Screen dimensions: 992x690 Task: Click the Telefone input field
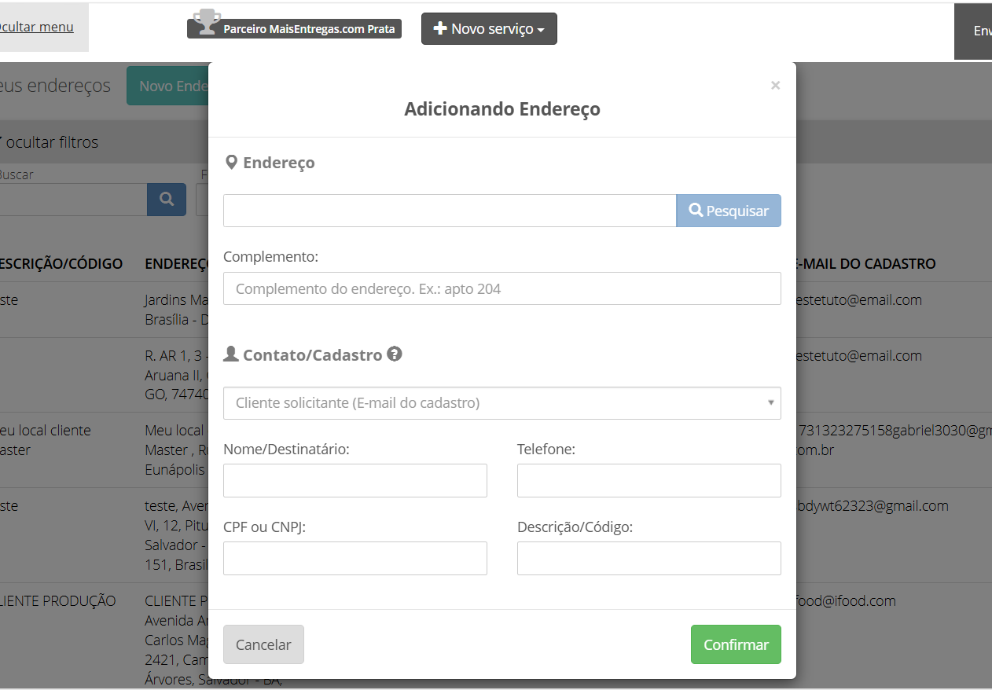[x=649, y=480]
